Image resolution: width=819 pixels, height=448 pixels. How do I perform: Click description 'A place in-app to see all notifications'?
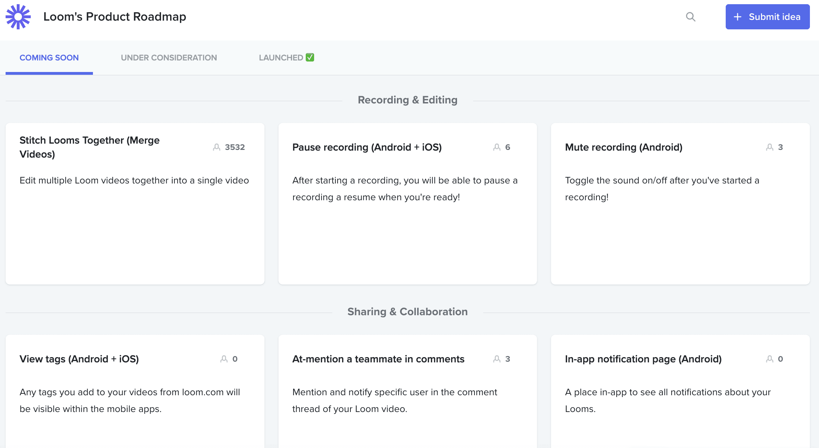(668, 400)
